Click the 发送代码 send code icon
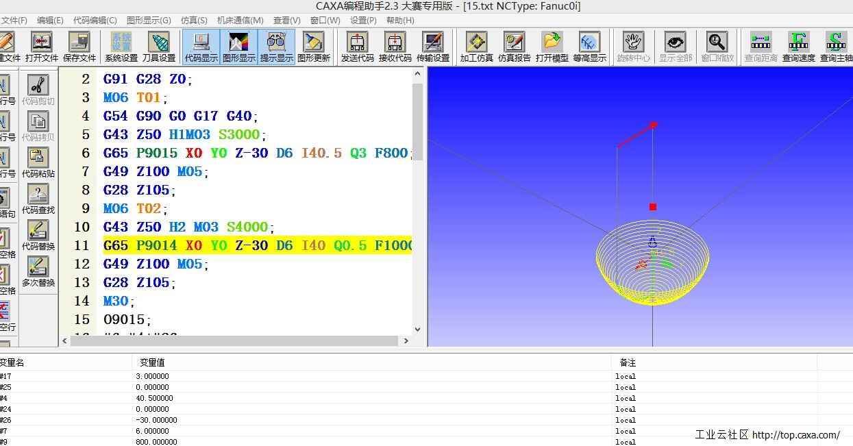This screenshot has width=853, height=446. click(x=358, y=46)
